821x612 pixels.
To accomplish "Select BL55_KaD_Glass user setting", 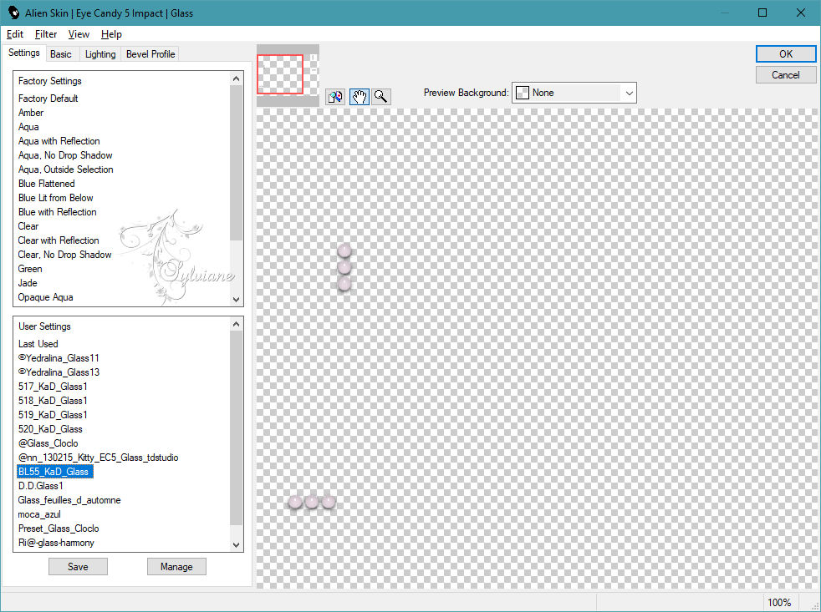I will [55, 471].
